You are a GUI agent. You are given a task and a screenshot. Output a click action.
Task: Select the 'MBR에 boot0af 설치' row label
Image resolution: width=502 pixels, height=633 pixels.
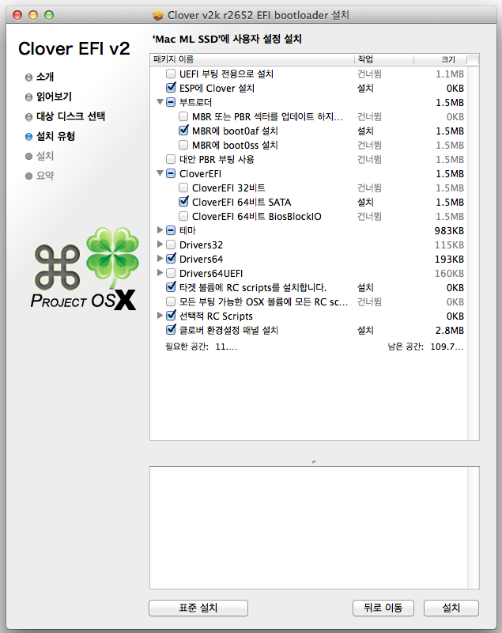[x=235, y=131]
